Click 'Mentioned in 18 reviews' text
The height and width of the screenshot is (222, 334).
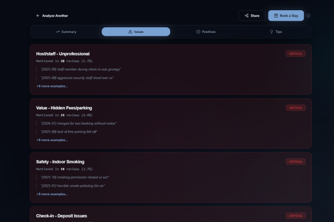pyautogui.click(x=64, y=169)
